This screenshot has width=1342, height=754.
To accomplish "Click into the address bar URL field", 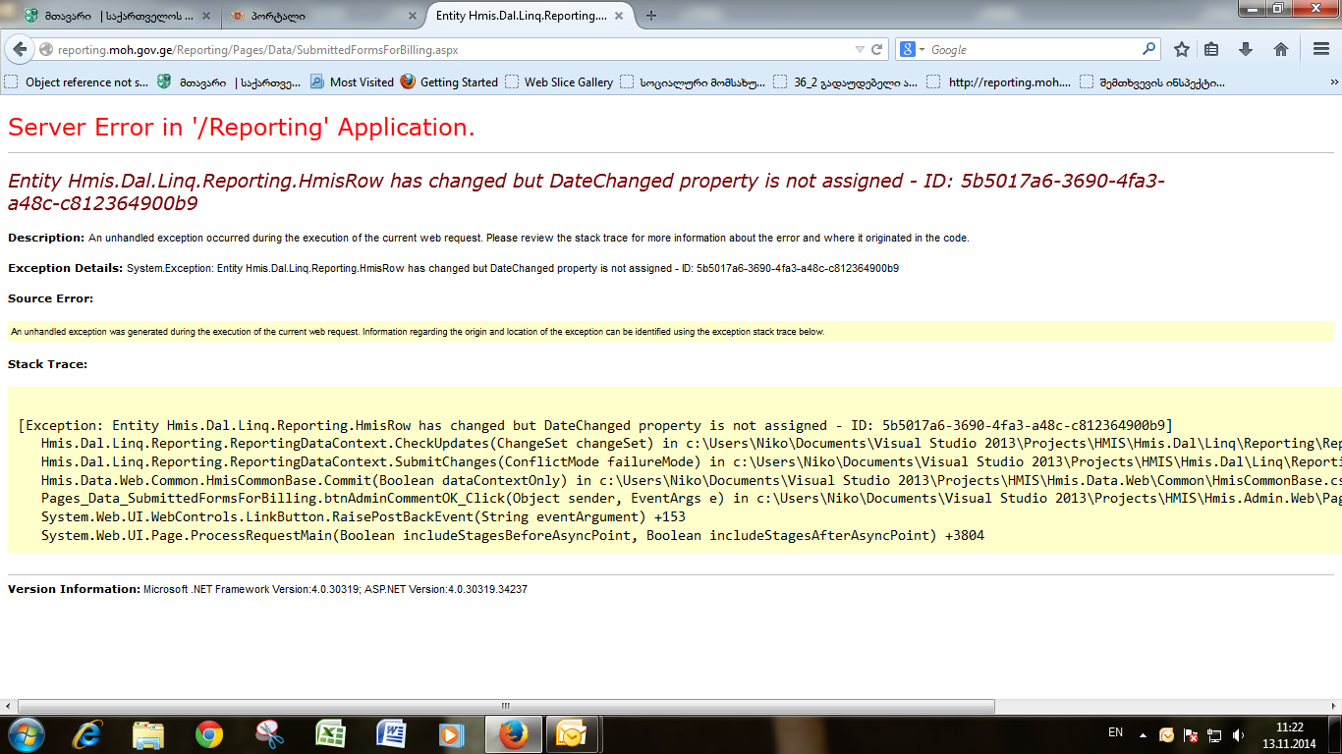I will click(442, 49).
